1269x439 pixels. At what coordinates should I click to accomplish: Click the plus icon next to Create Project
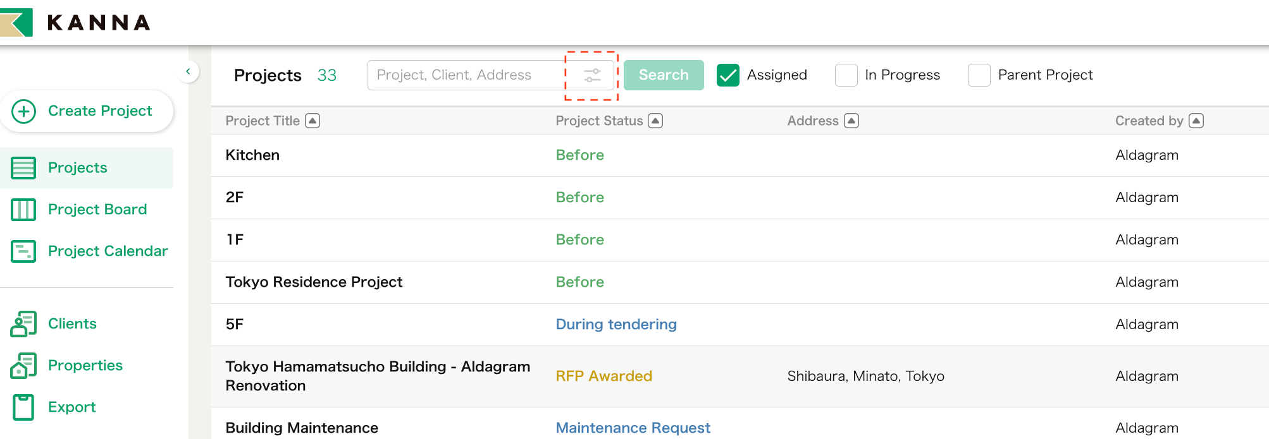coord(24,111)
